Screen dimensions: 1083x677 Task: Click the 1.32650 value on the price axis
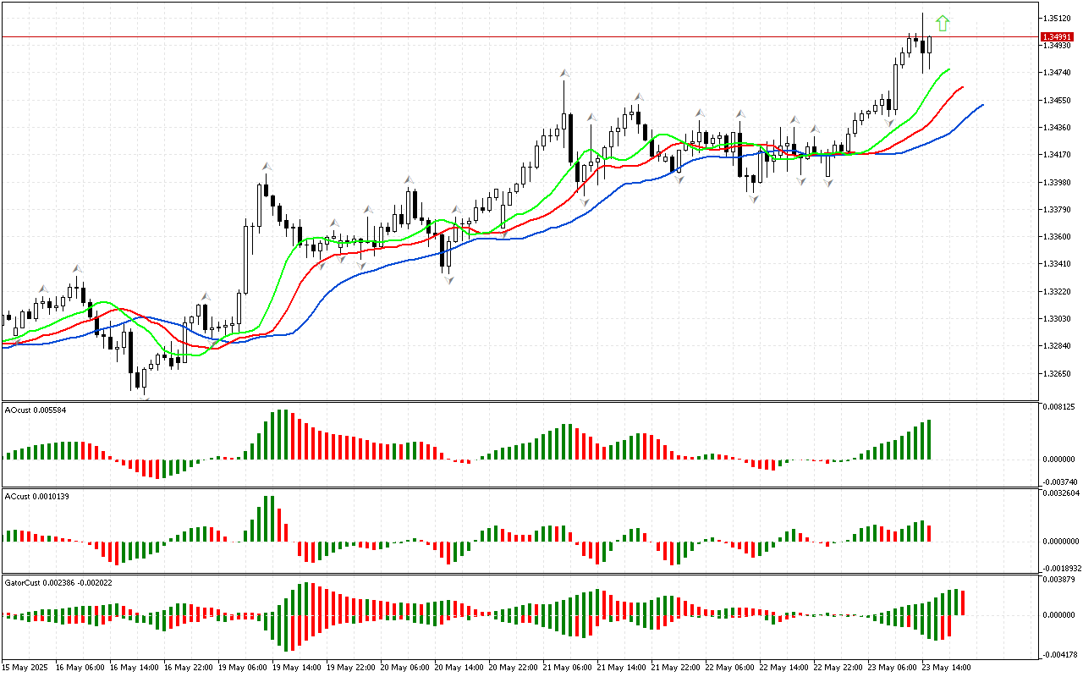coord(1058,373)
